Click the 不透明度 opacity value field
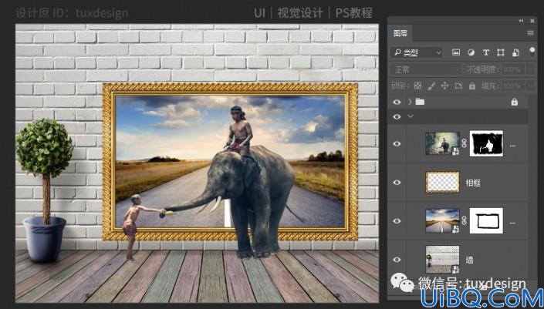Screen dimensions: 544x309 (512, 69)
